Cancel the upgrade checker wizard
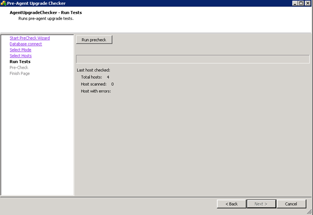 291,204
